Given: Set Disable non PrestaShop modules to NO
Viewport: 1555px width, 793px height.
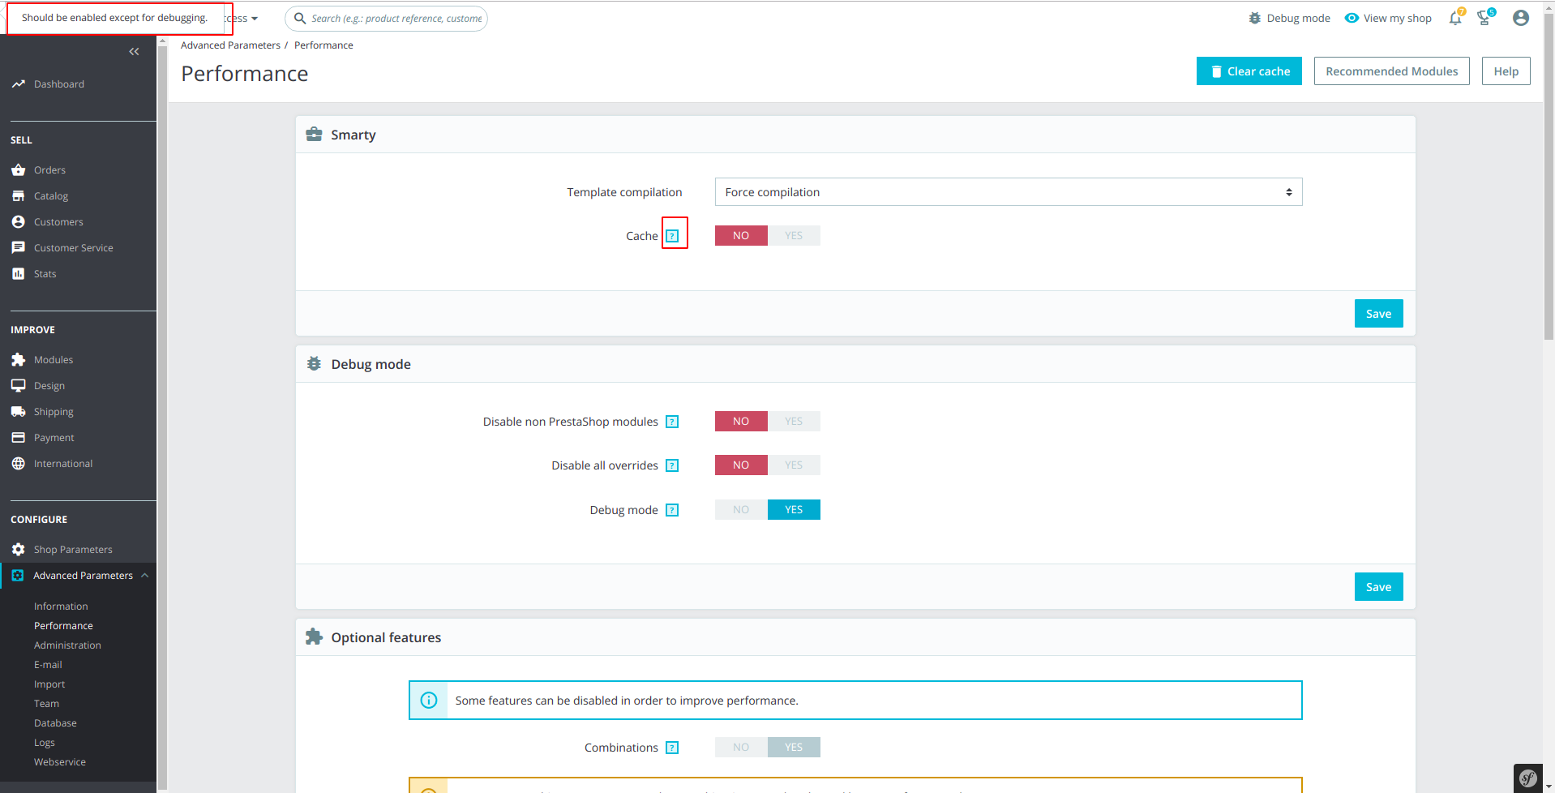Looking at the screenshot, I should coord(741,422).
